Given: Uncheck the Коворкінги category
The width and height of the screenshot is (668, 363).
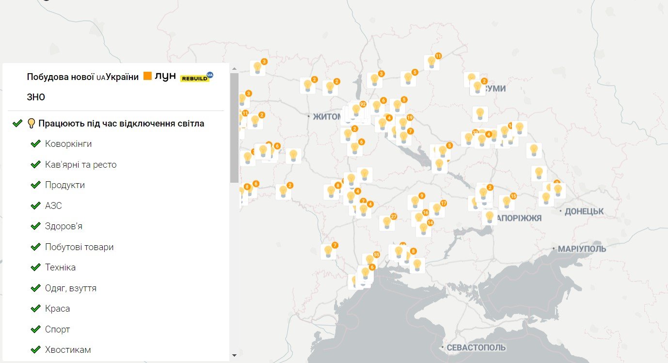Looking at the screenshot, I should 34,143.
